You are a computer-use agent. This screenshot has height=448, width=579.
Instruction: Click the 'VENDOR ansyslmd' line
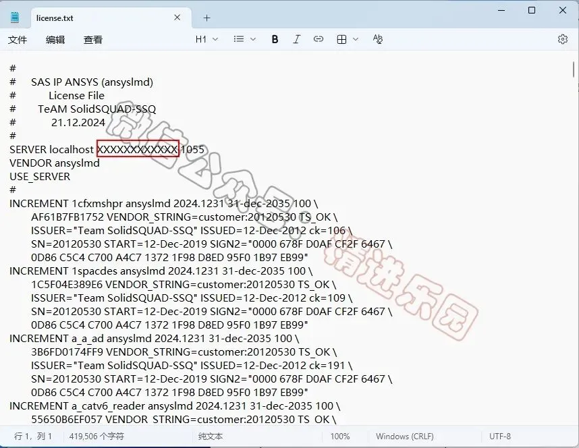55,163
